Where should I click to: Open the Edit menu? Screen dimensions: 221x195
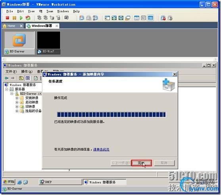21,11
